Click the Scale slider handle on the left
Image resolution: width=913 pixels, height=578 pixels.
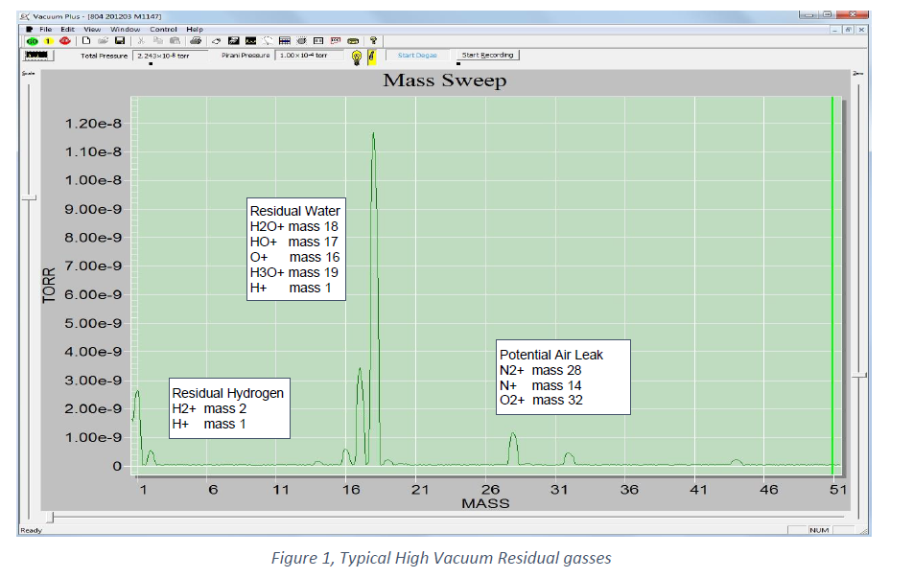point(29,198)
